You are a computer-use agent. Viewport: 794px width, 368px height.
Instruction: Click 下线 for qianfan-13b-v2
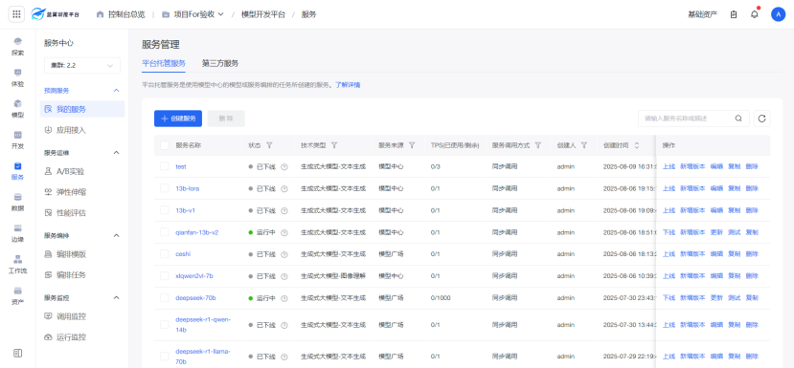click(669, 232)
